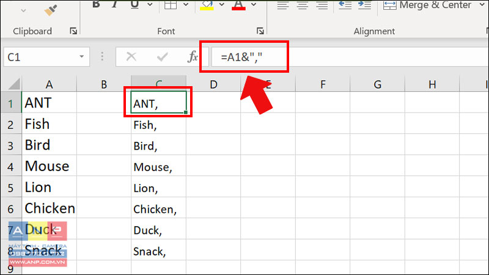Decrease indent with the left-arrow icon
The image size is (489, 275).
pos(345,5)
